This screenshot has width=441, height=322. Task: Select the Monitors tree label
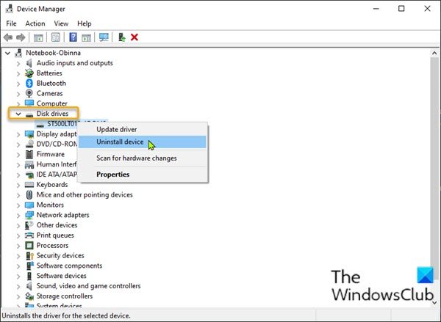click(x=50, y=205)
